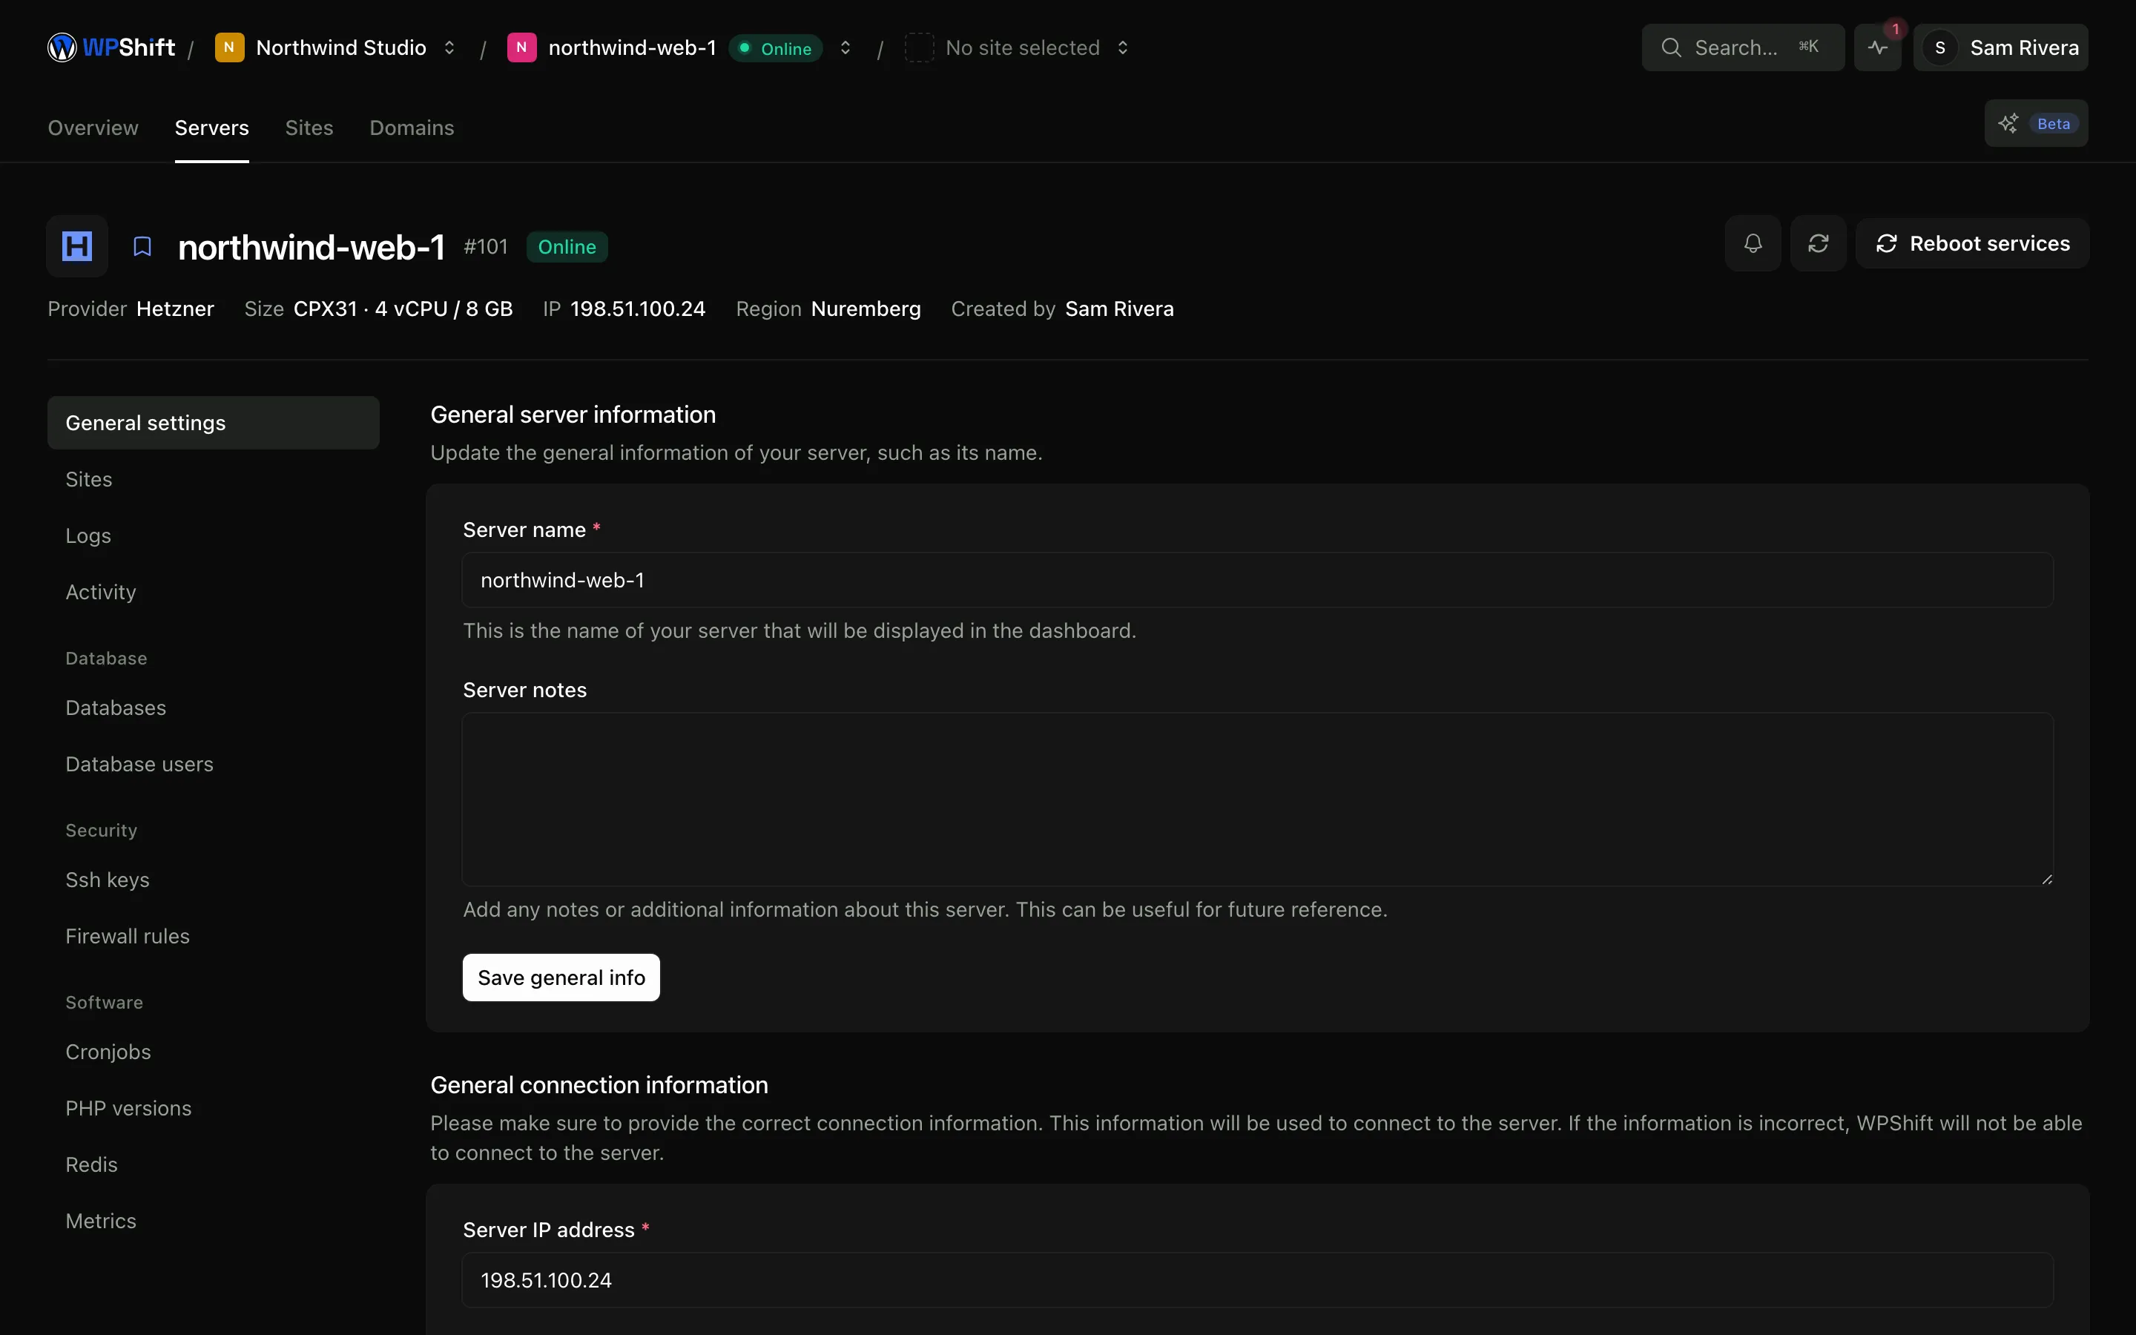Viewport: 2136px width, 1335px height.
Task: Click the Sam Rivera S avatar
Action: click(x=1940, y=47)
